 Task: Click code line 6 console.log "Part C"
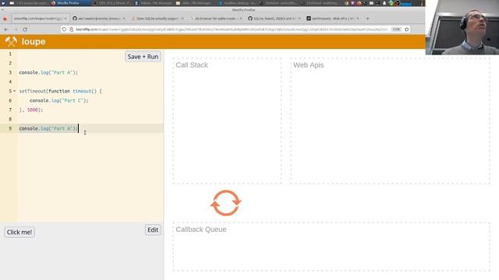click(59, 100)
